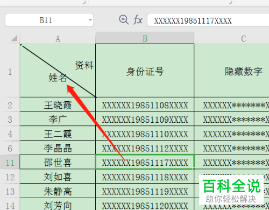Select row 12 header
This screenshot has height=210, width=269.
click(10, 177)
